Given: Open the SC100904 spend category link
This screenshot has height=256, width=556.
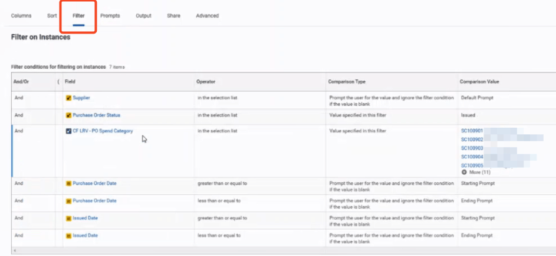Looking at the screenshot, I should point(472,157).
